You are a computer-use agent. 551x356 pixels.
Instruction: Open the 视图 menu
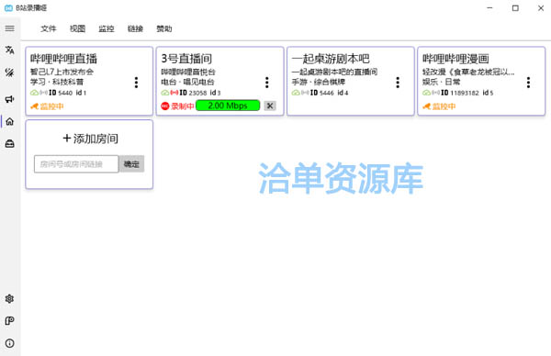pos(77,28)
